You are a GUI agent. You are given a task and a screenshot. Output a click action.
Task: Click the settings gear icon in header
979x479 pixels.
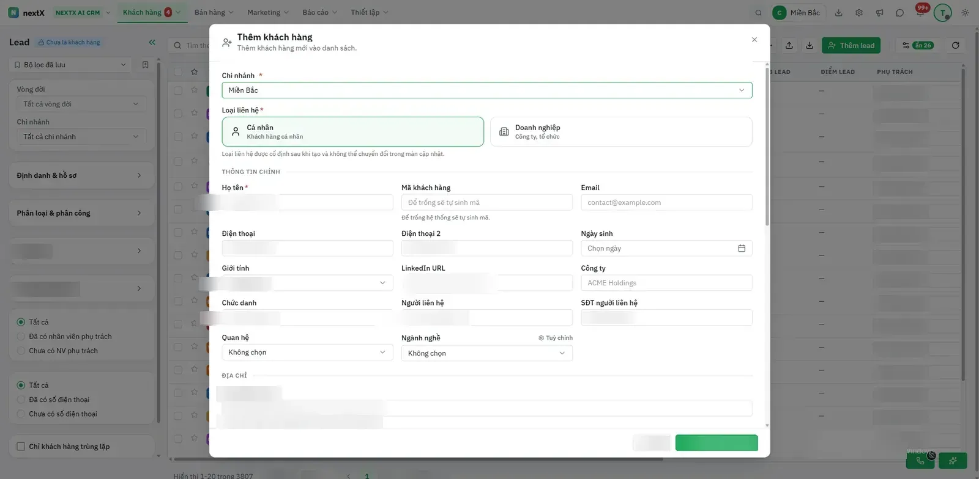tap(859, 12)
